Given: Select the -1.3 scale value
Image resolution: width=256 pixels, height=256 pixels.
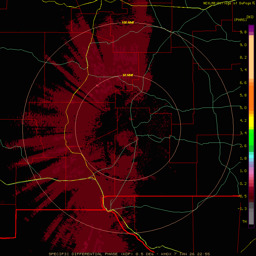Looking at the screenshot, I should coord(242,209).
